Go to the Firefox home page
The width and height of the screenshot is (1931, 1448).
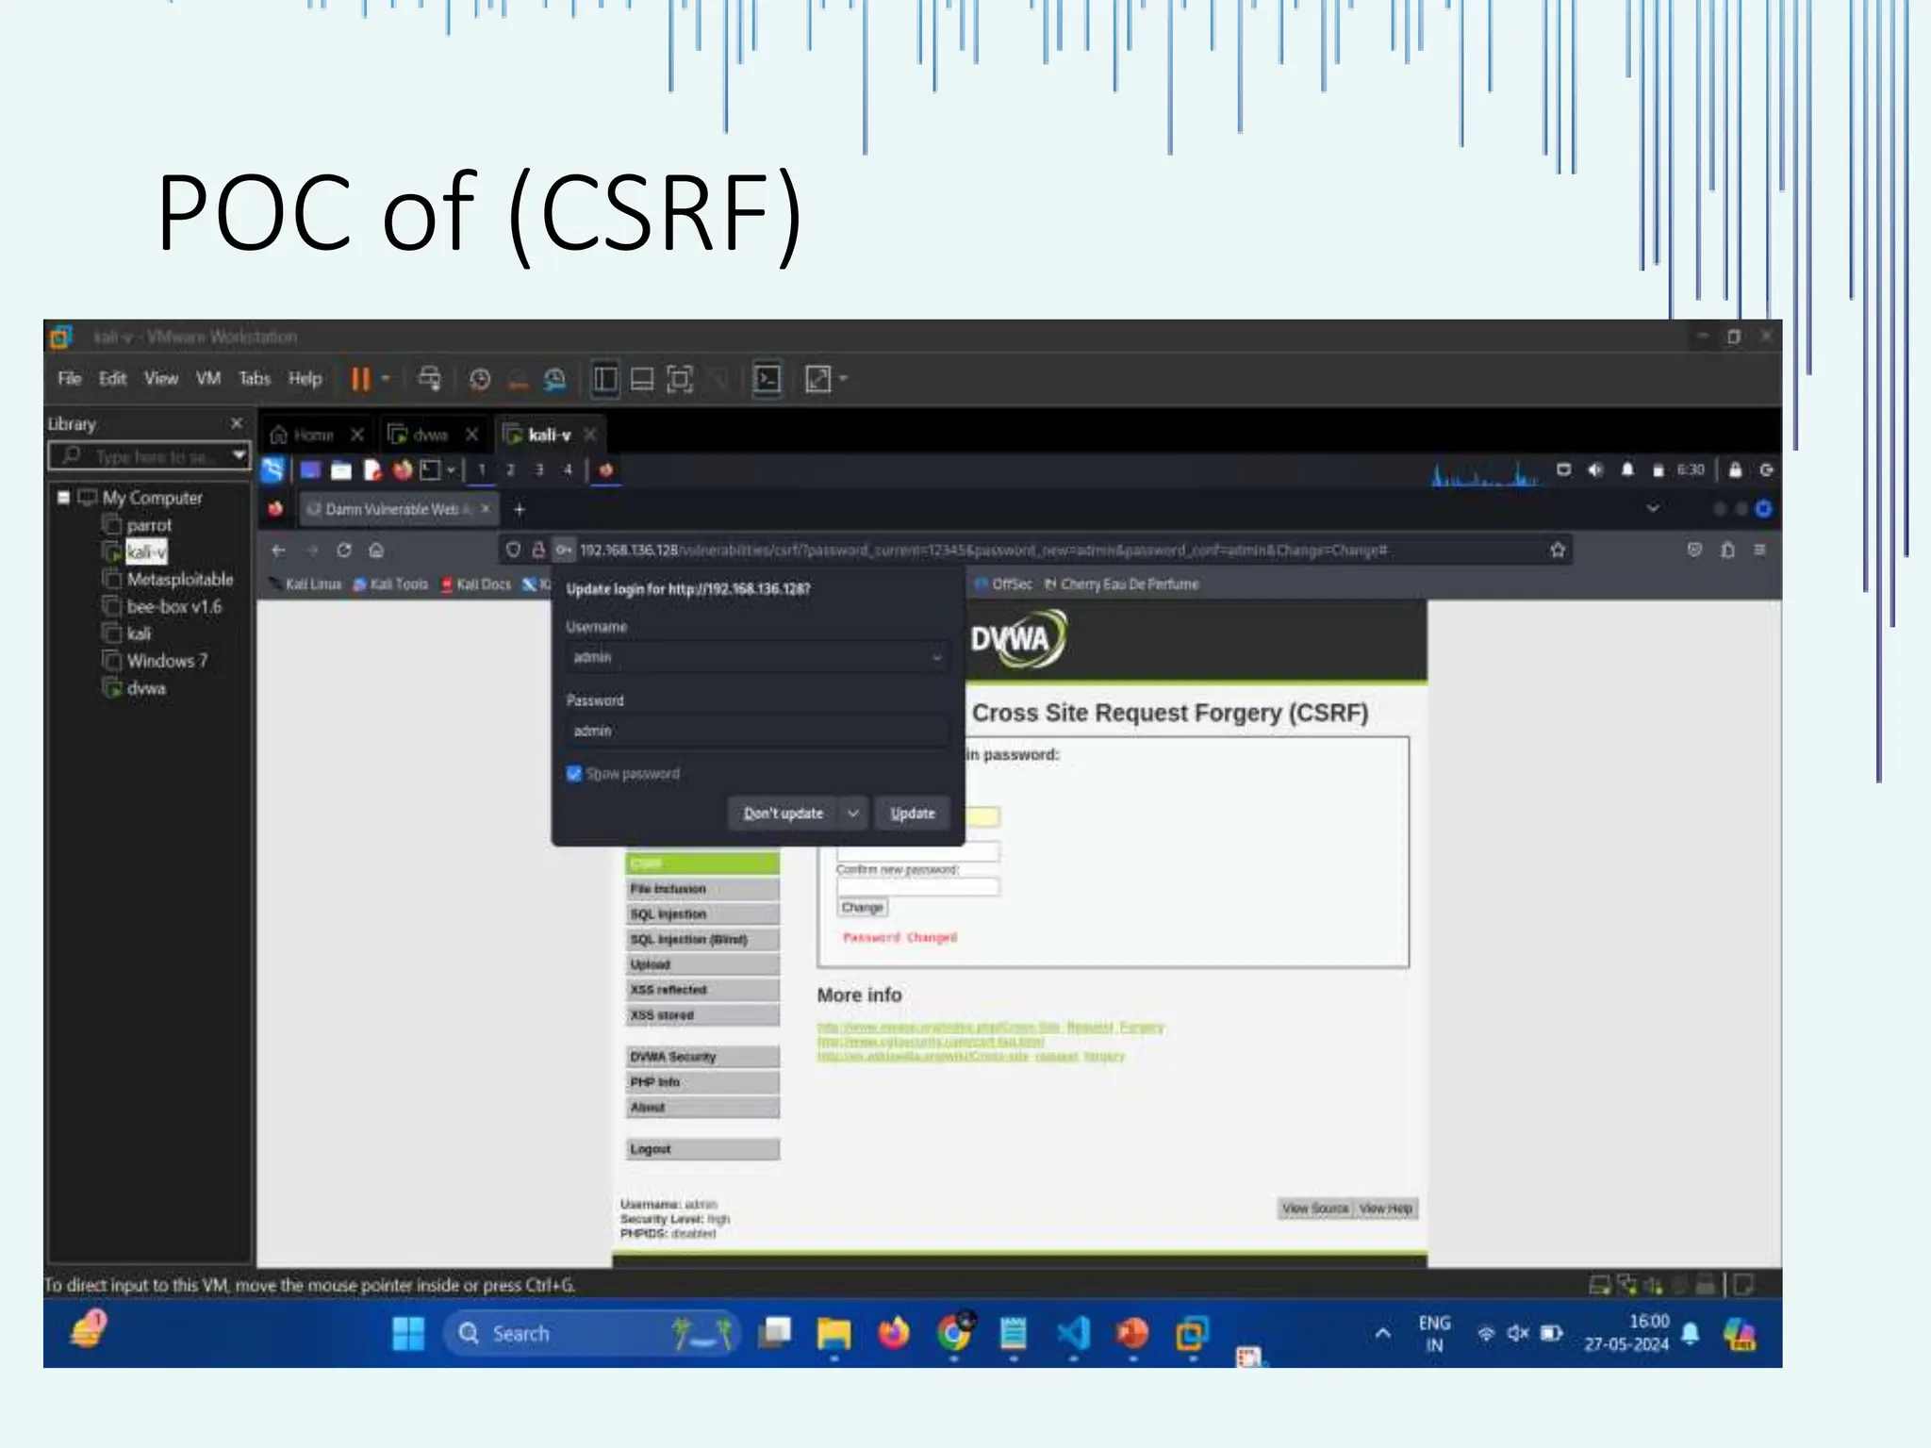[x=376, y=550]
